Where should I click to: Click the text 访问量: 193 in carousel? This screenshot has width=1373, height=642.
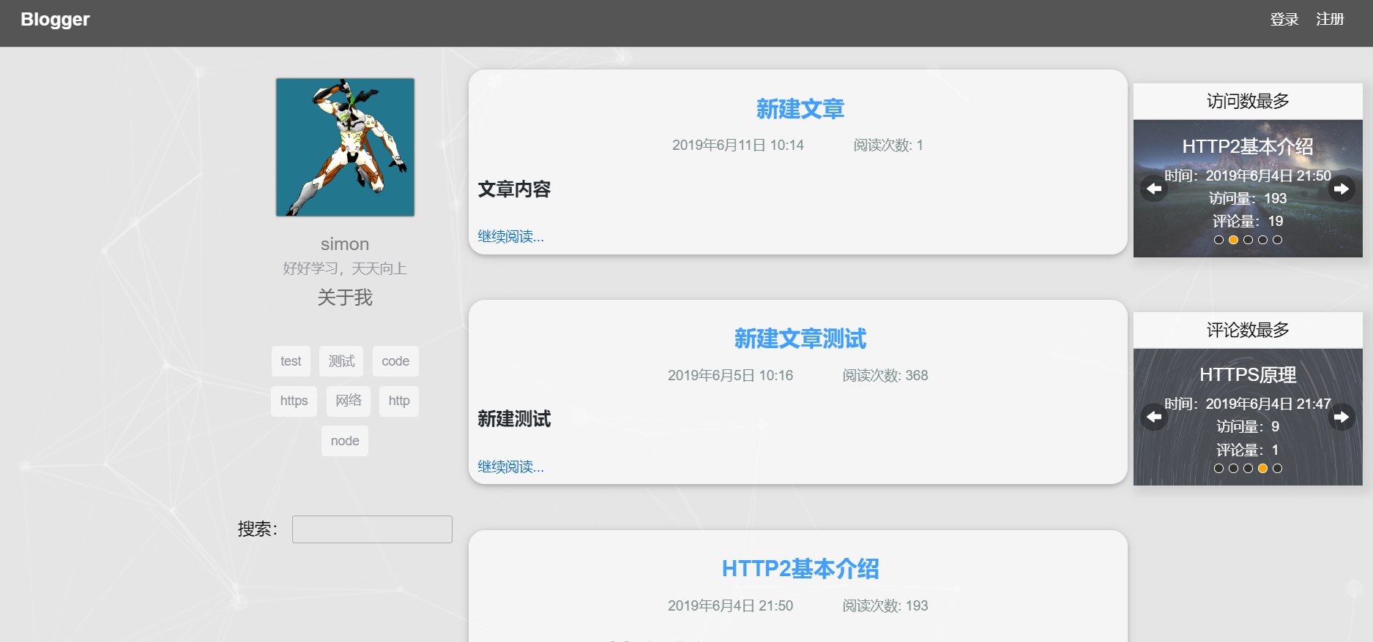tap(1248, 198)
